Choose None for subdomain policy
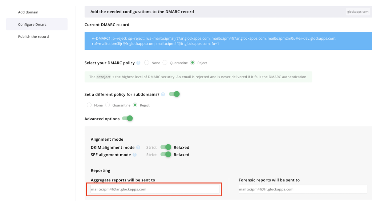The height and width of the screenshot is (201, 372). pyautogui.click(x=89, y=105)
